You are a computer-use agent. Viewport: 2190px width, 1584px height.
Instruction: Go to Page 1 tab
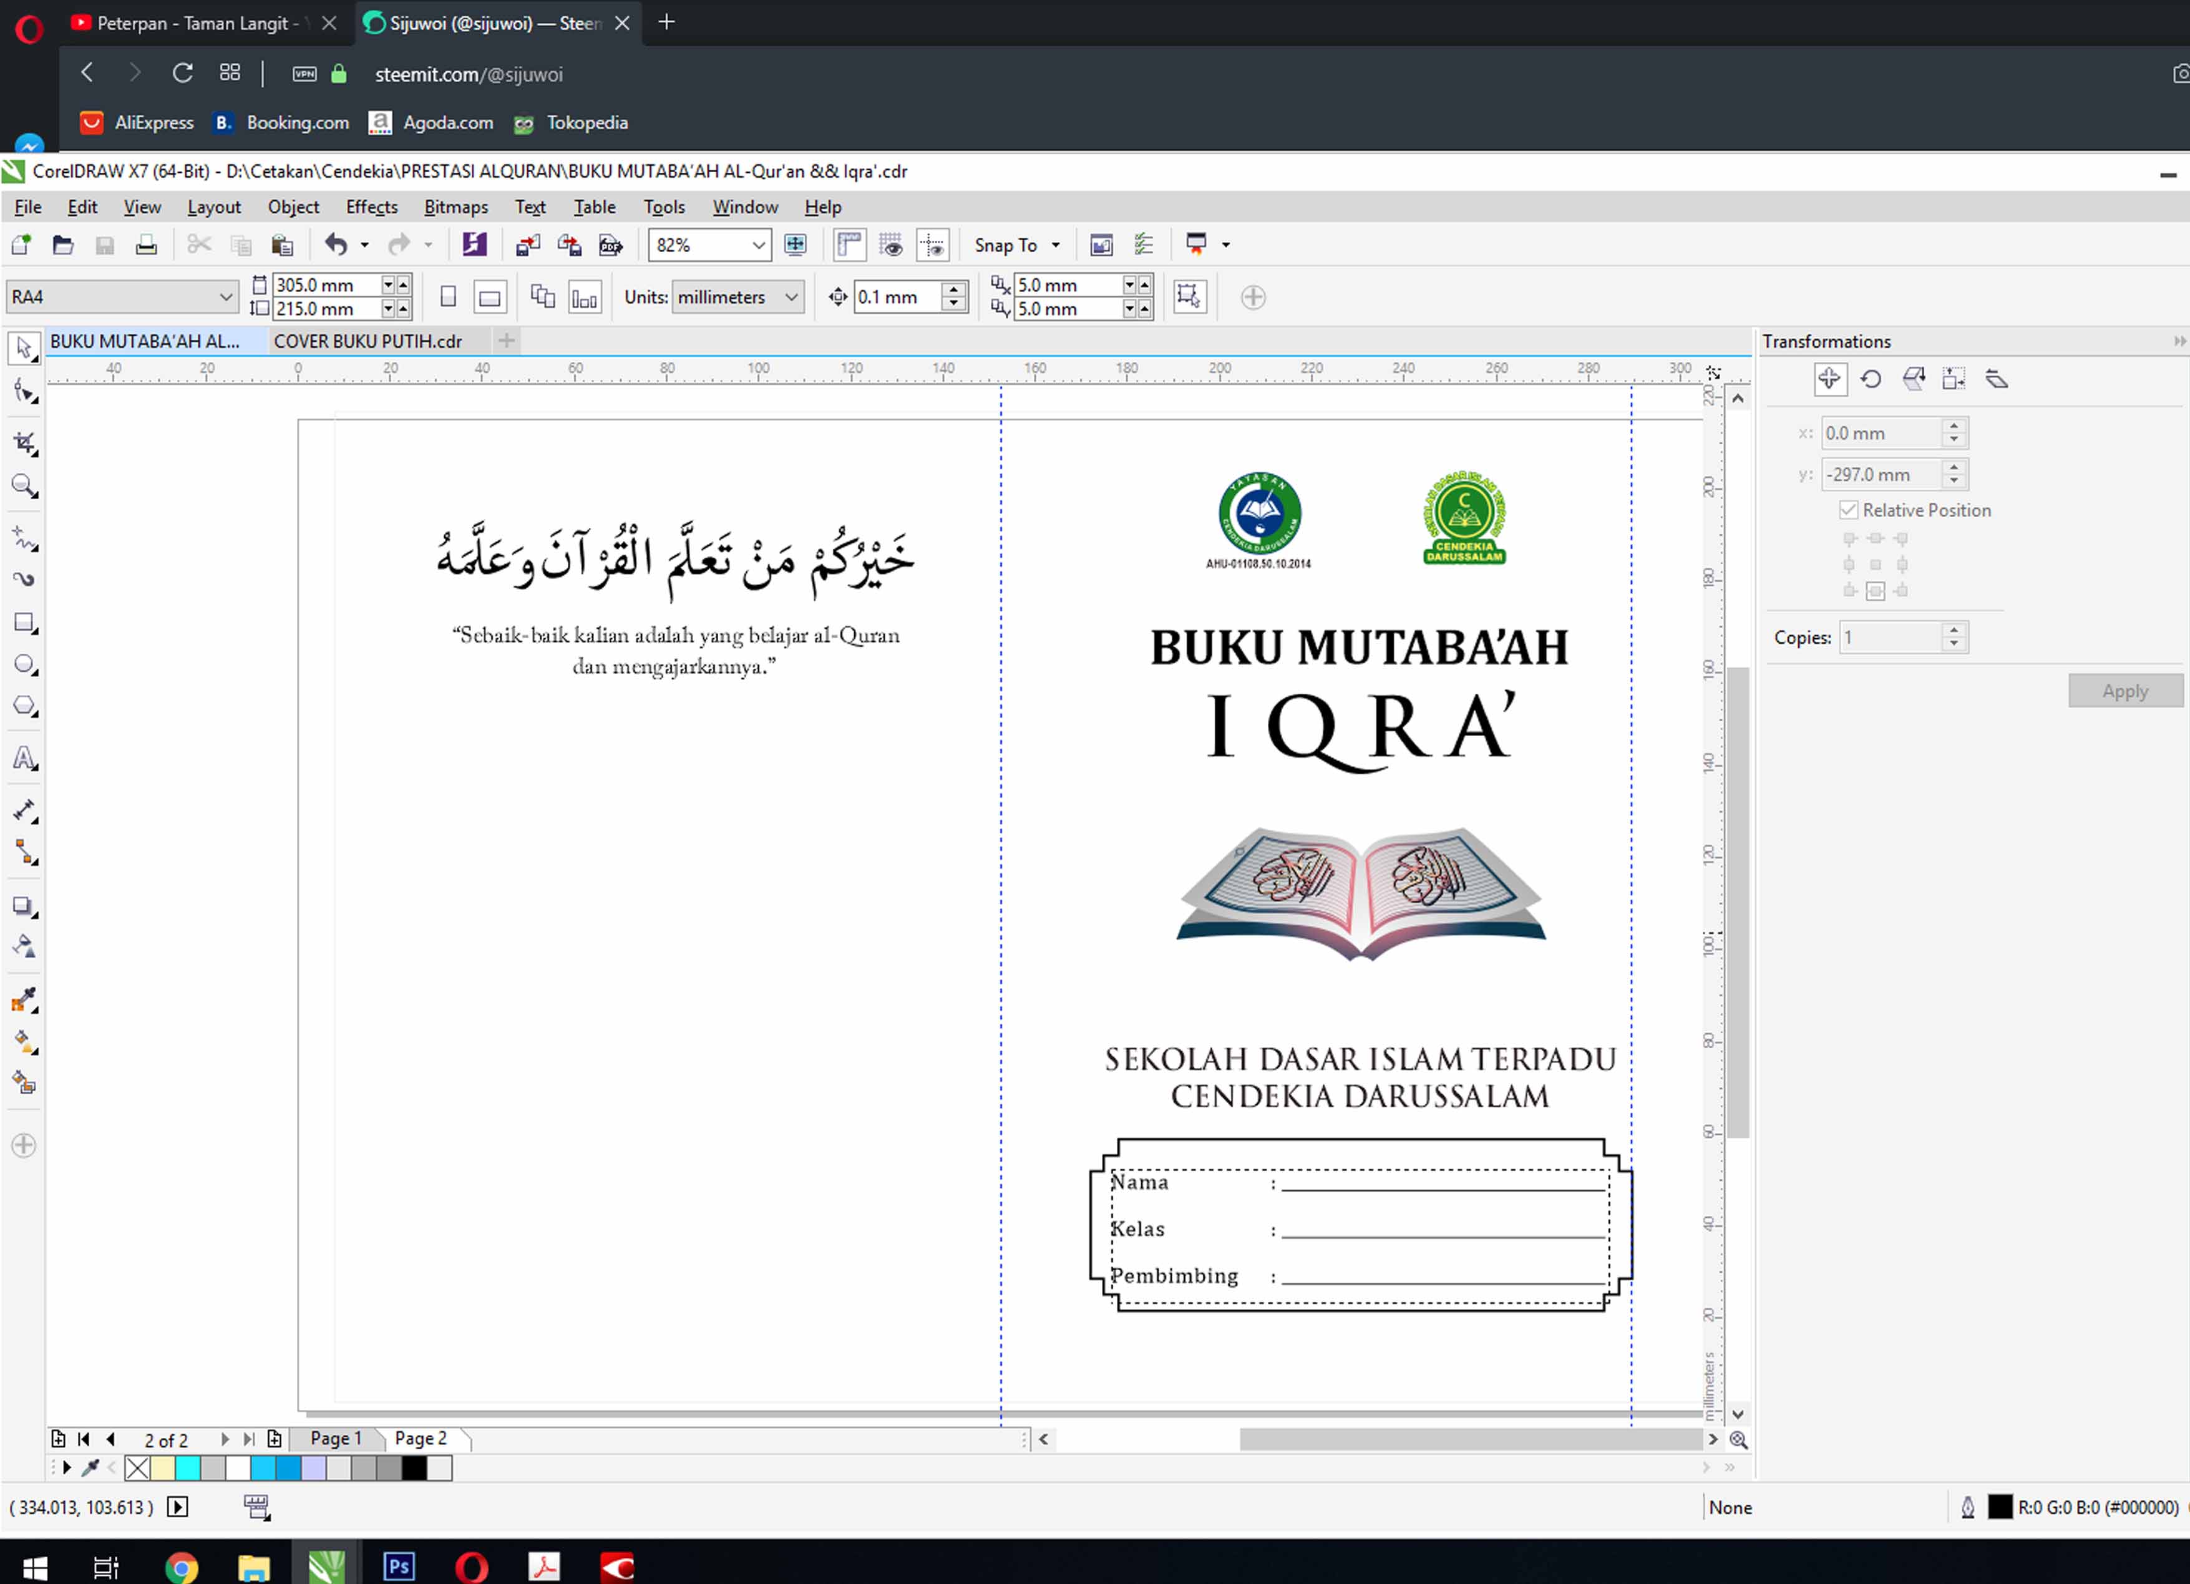[335, 1438]
